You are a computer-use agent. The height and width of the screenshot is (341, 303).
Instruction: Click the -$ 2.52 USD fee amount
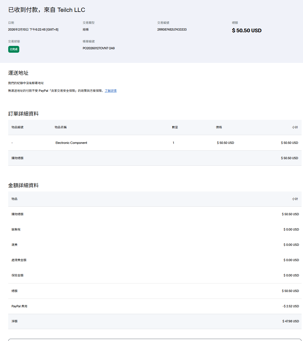tap(291, 306)
